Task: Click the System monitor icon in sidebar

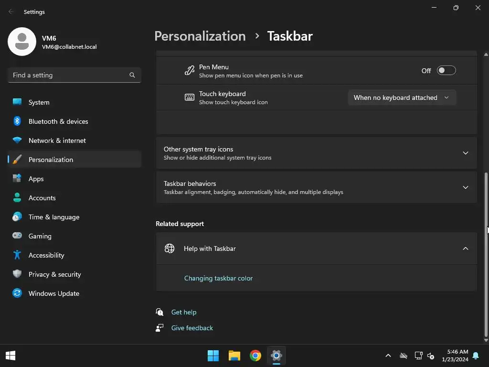Action: [17, 102]
